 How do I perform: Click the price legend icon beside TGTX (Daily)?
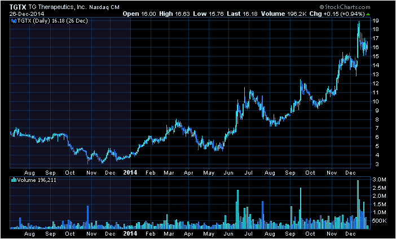pyautogui.click(x=14, y=21)
